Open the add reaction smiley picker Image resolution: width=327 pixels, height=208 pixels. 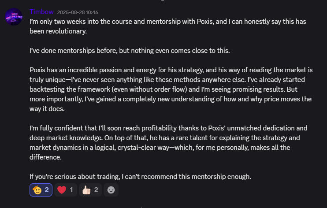pyautogui.click(x=111, y=190)
